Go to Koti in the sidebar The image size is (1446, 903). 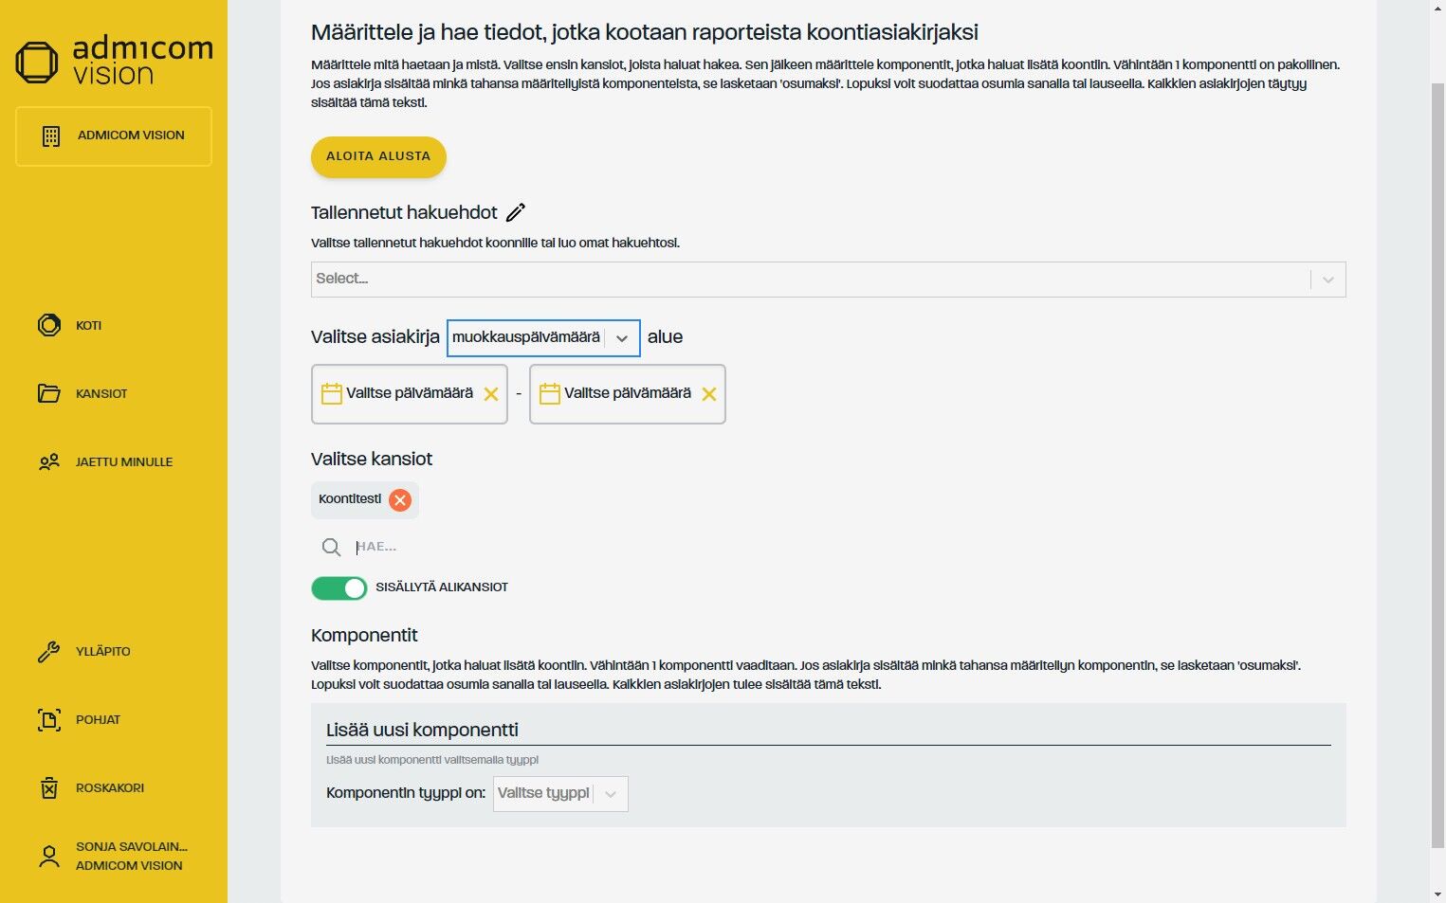pyautogui.click(x=88, y=325)
